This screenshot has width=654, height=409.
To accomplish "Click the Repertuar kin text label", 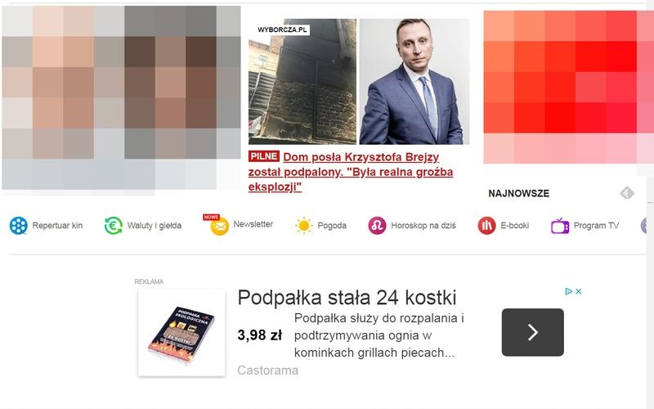I will (57, 226).
